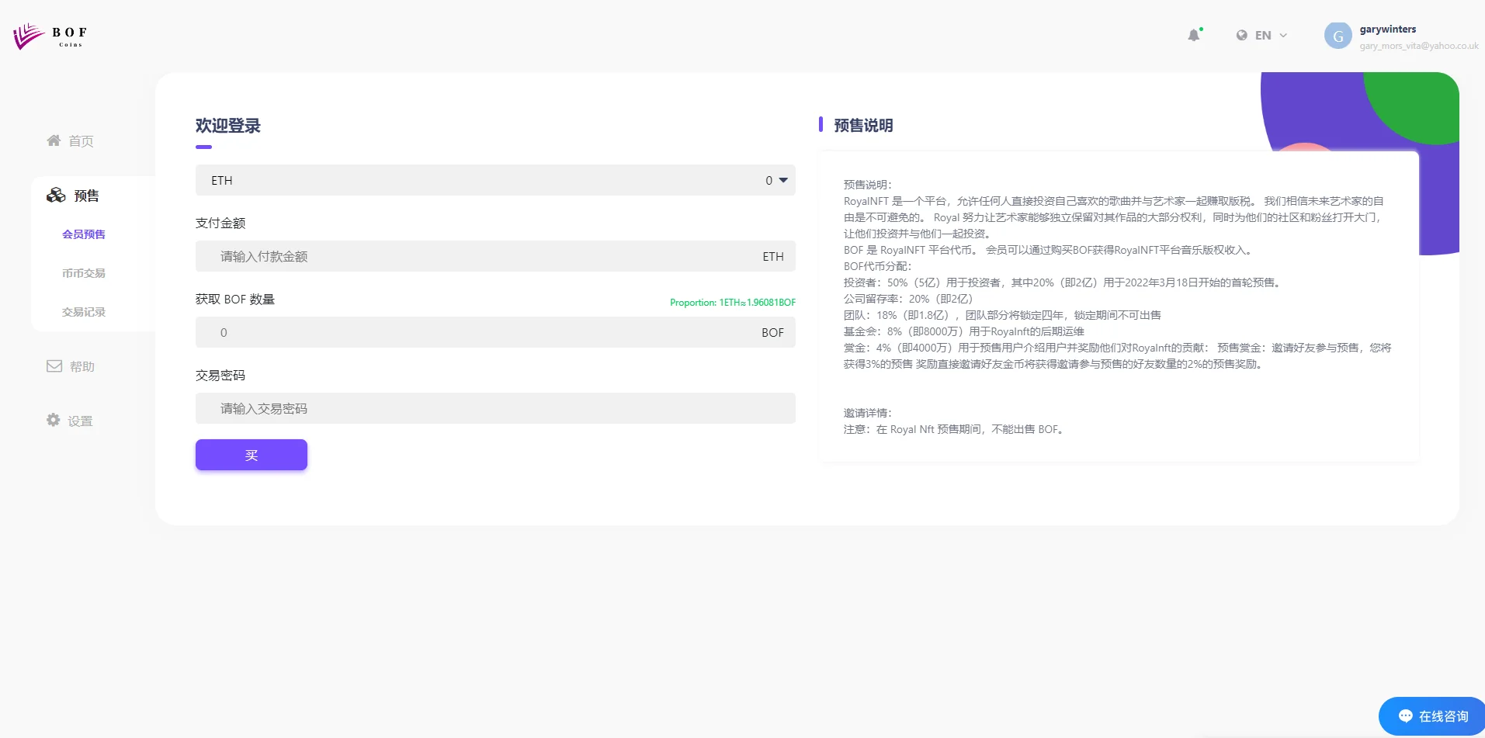1485x738 pixels.
Task: Click the settings gear icon
Action: (54, 420)
